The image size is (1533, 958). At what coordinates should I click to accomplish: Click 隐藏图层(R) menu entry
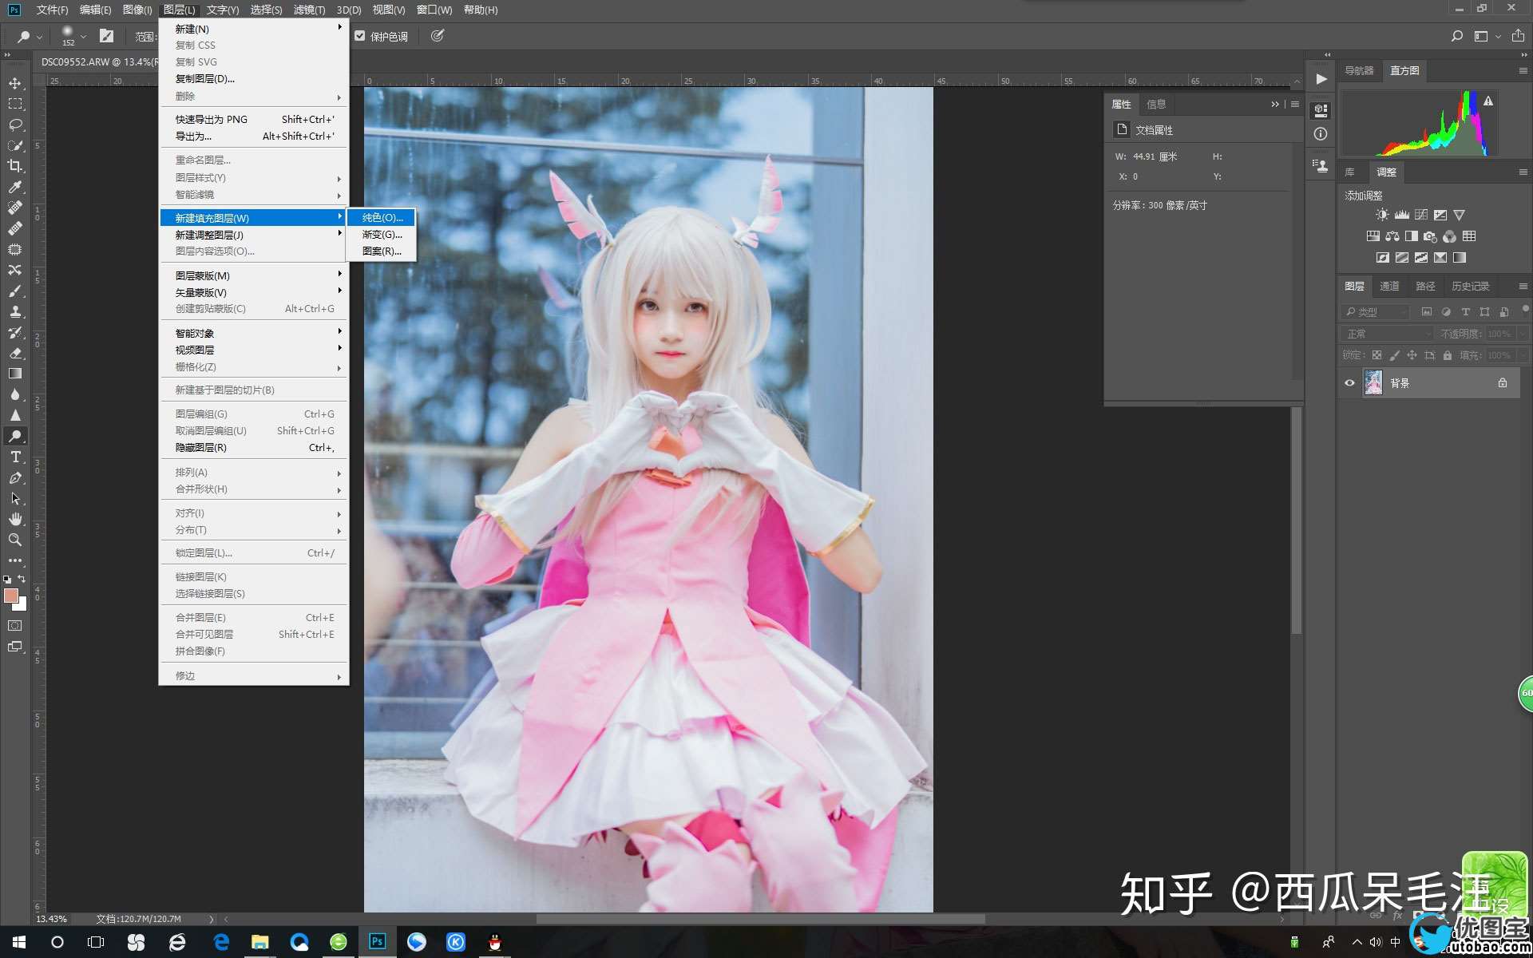253,447
